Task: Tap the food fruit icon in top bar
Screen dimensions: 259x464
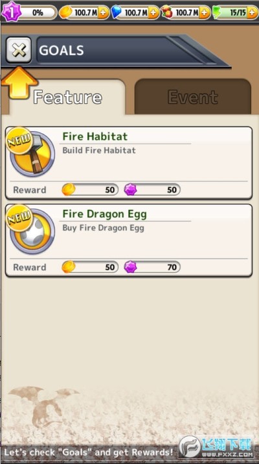Action: [166, 12]
